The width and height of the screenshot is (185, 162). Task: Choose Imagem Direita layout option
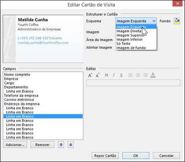click(x=136, y=31)
